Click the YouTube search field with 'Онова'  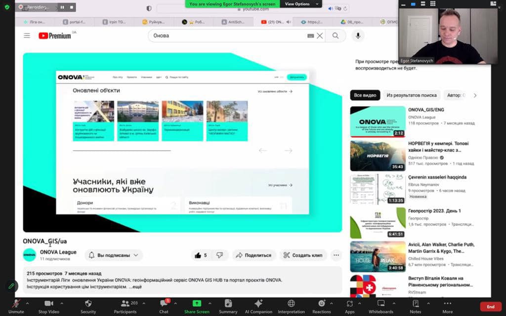[x=227, y=36]
